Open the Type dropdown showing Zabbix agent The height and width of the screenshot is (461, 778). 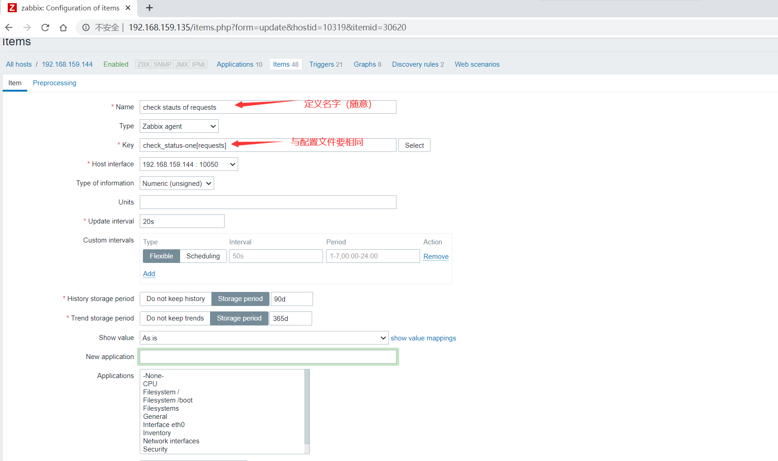(x=179, y=126)
